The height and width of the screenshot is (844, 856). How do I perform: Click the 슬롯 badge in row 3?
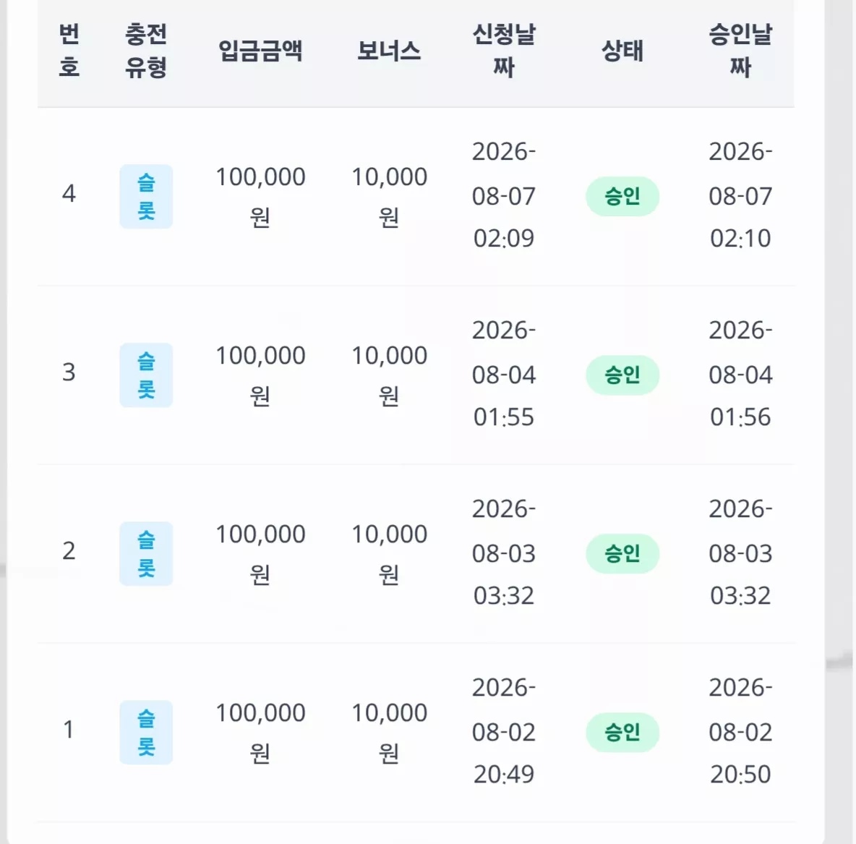pyautogui.click(x=146, y=375)
